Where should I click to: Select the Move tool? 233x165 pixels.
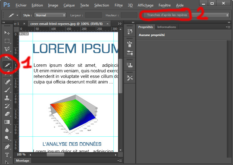click(x=7, y=33)
